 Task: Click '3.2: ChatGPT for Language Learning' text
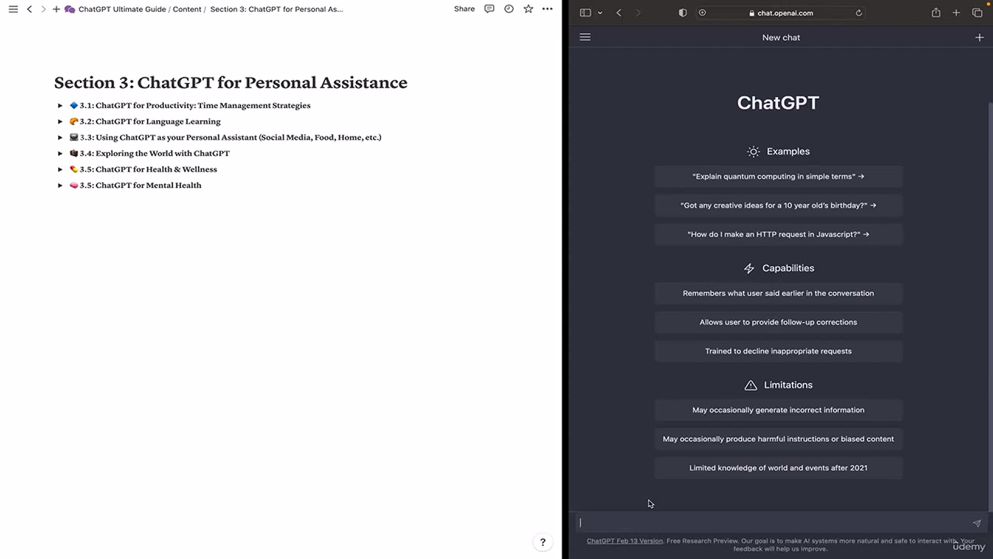click(150, 122)
